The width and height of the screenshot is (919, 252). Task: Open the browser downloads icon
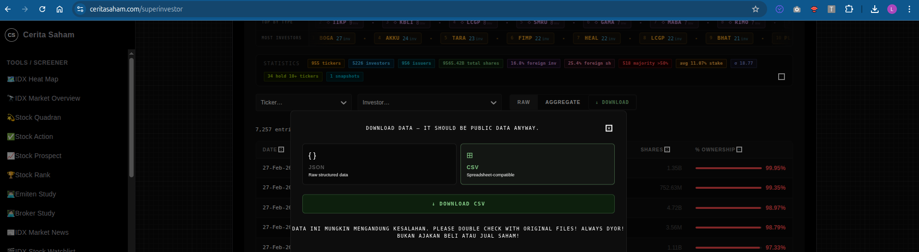point(874,9)
